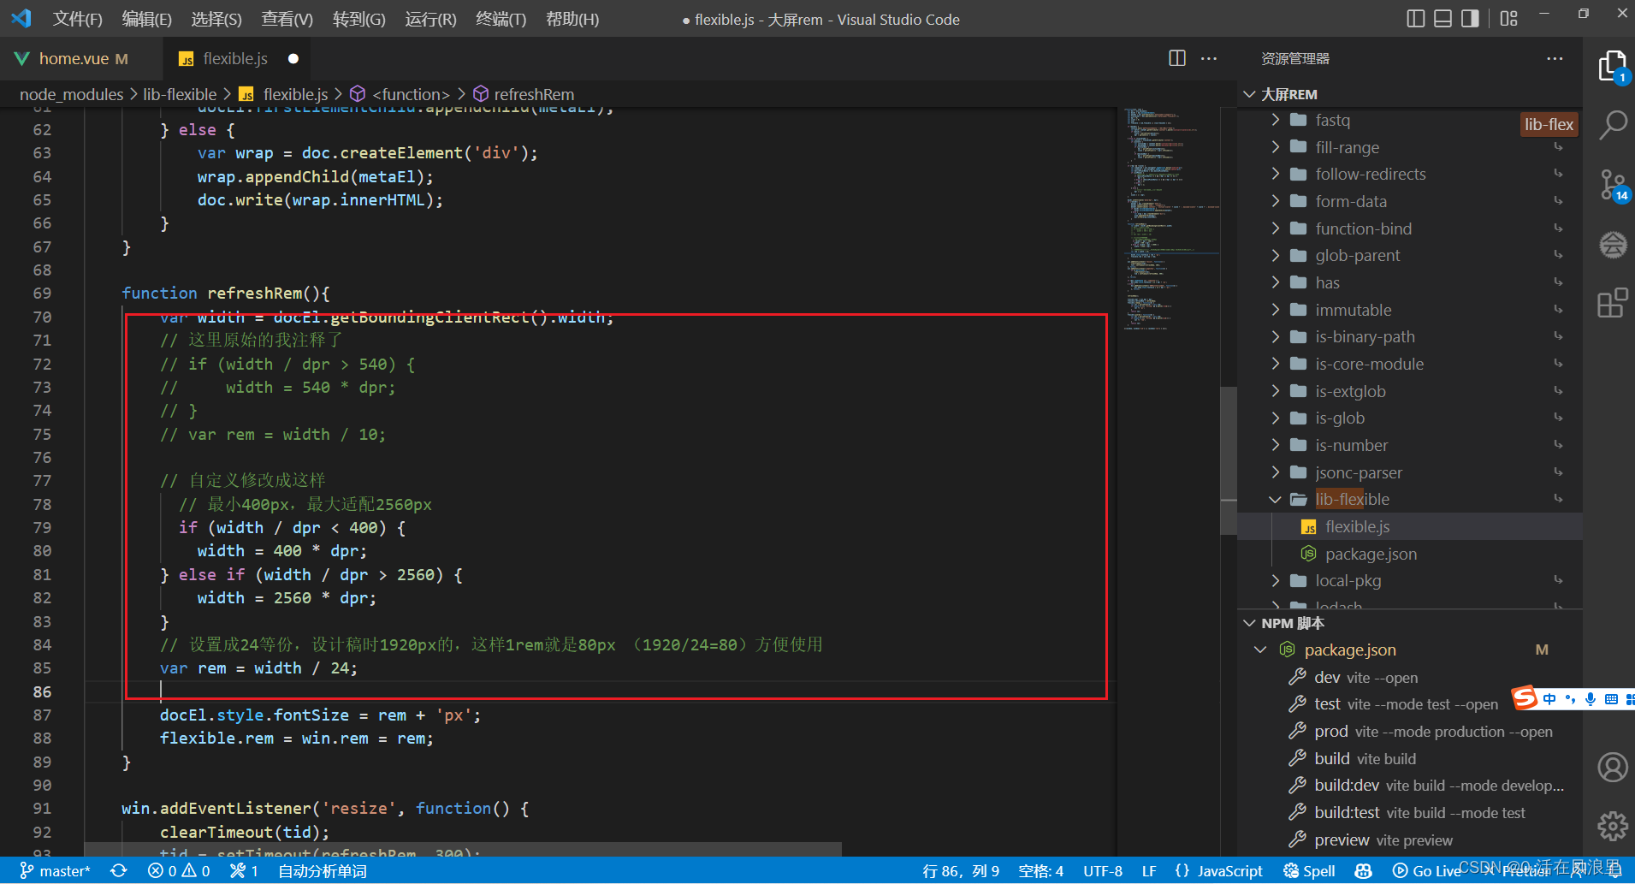Change indentation 空格: 4 setting
Image resolution: width=1635 pixels, height=884 pixels.
click(x=1041, y=870)
